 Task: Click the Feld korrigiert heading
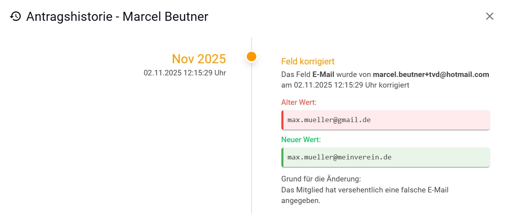(x=308, y=61)
